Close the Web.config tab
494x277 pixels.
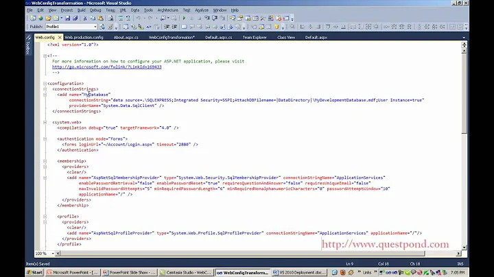coord(60,38)
